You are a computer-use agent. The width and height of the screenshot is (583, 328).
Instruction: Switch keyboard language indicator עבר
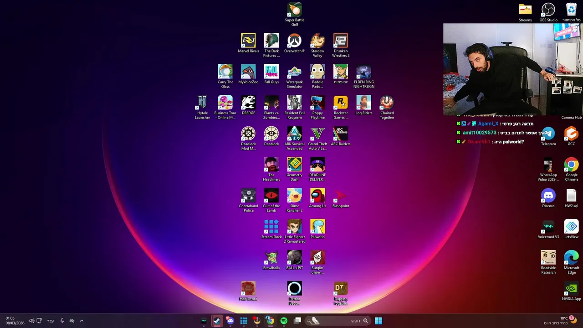(x=50, y=321)
